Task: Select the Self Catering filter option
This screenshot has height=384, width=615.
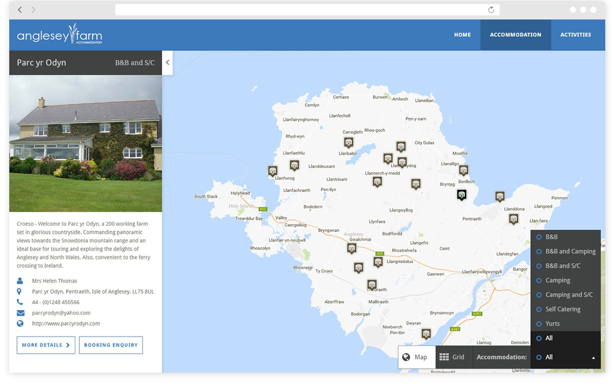Action: (563, 309)
